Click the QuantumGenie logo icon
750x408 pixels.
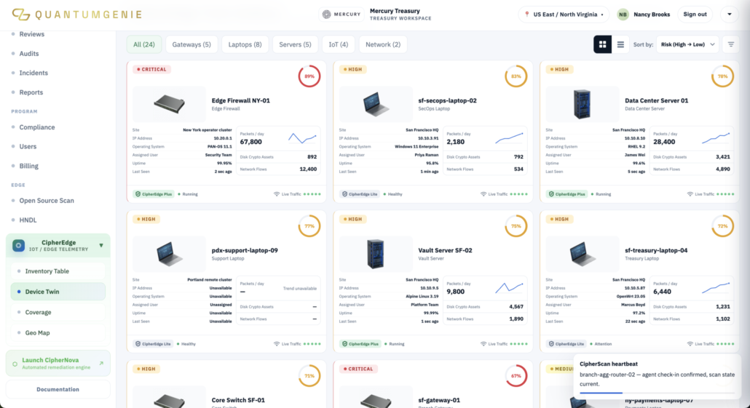click(21, 15)
